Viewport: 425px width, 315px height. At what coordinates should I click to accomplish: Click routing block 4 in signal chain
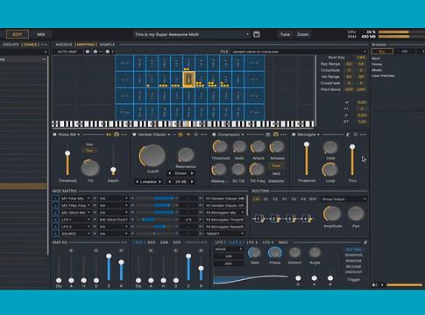pyautogui.click(x=306, y=218)
